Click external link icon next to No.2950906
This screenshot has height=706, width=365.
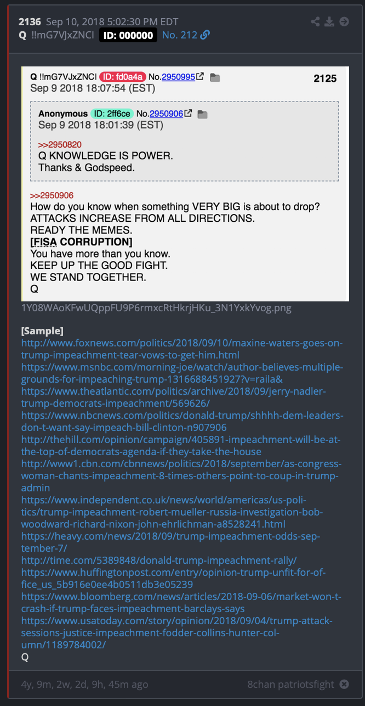click(x=189, y=114)
